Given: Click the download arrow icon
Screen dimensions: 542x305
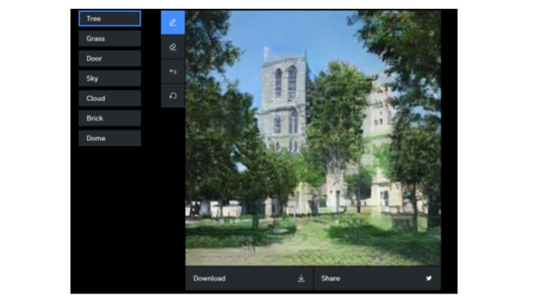Looking at the screenshot, I should 301,279.
